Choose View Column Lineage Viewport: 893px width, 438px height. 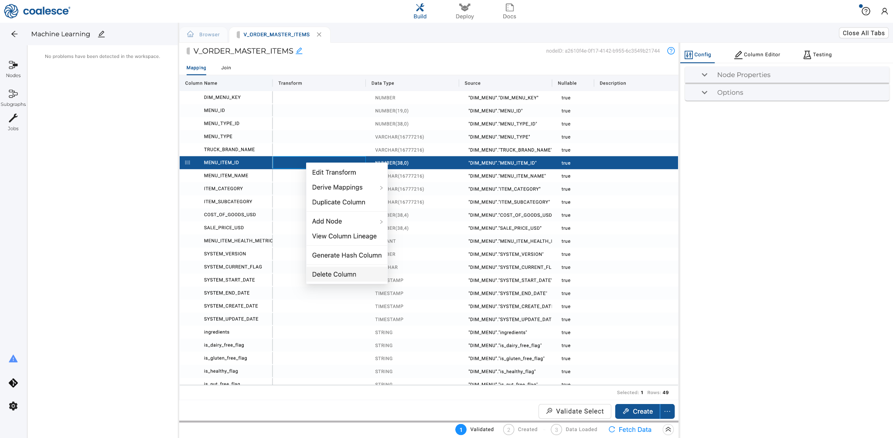pyautogui.click(x=347, y=236)
